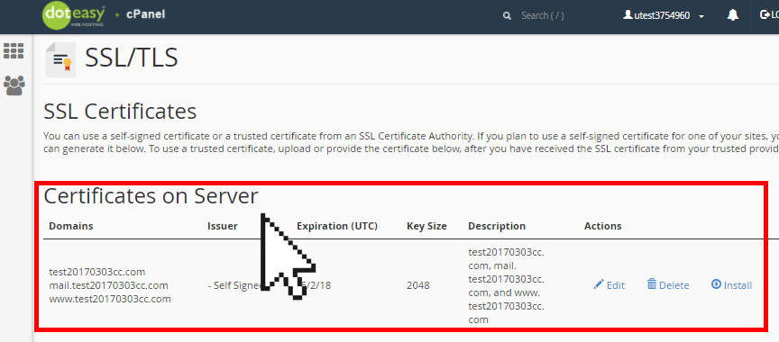The width and height of the screenshot is (779, 342).
Task: Click the key size value 2048
Action: [x=418, y=285]
